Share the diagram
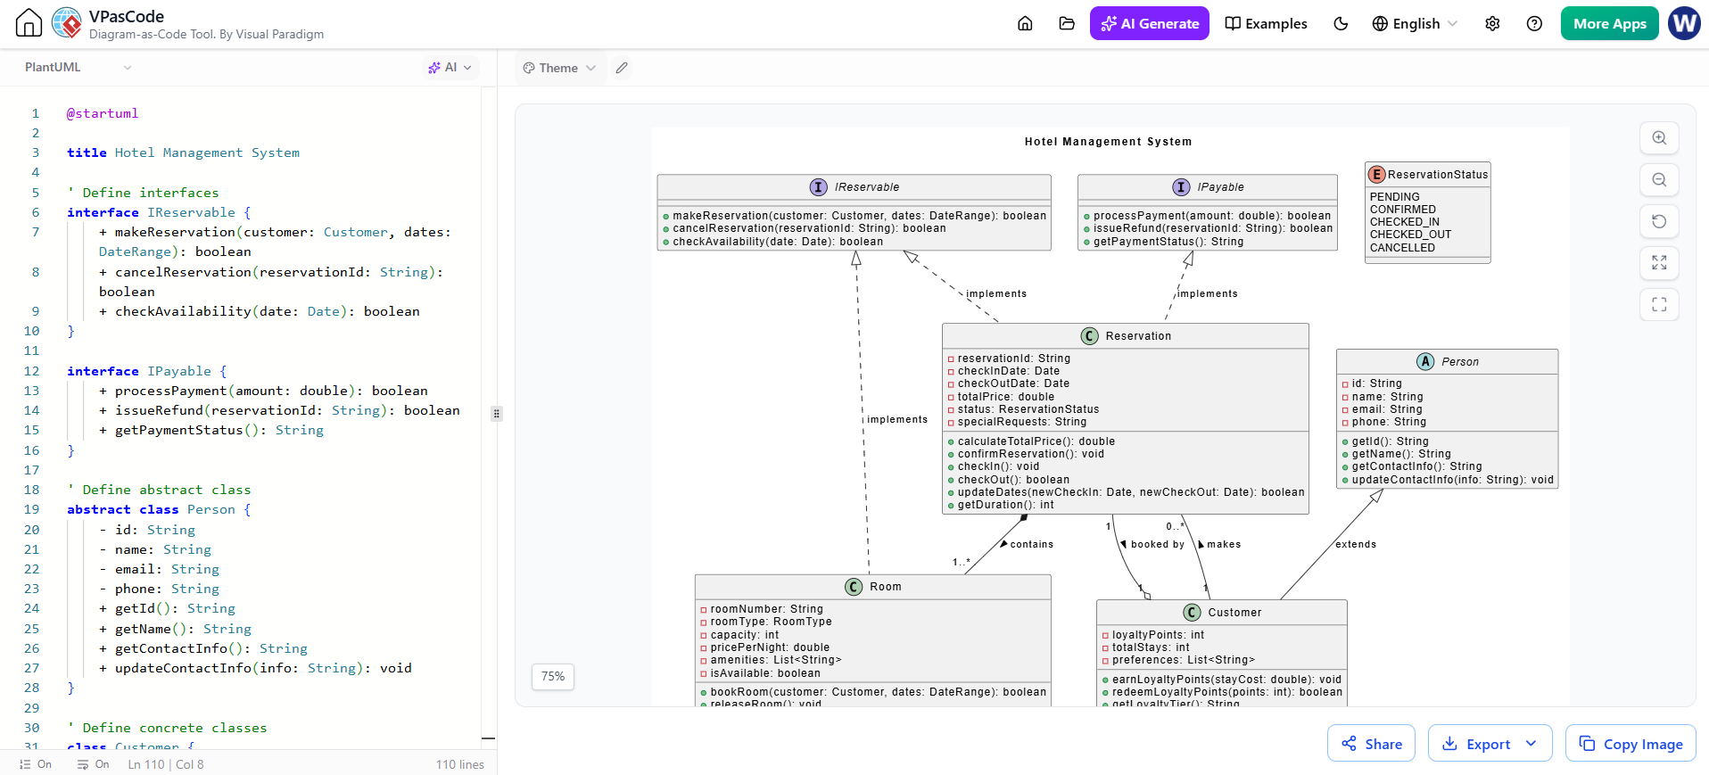This screenshot has width=1709, height=775. click(1371, 743)
